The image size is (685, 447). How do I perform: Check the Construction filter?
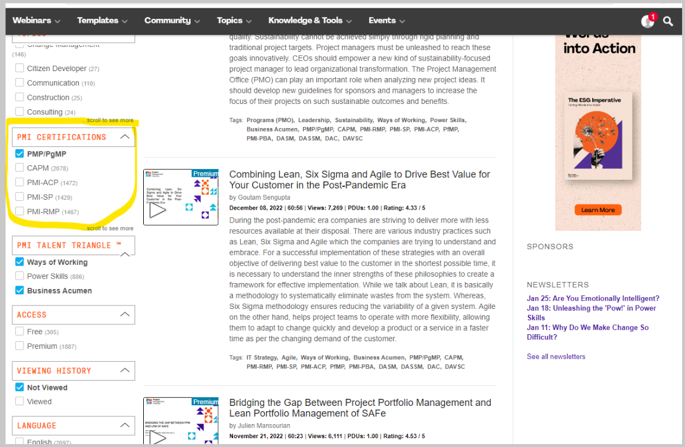[19, 97]
